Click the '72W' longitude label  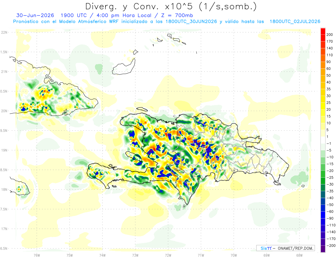coord(168,255)
